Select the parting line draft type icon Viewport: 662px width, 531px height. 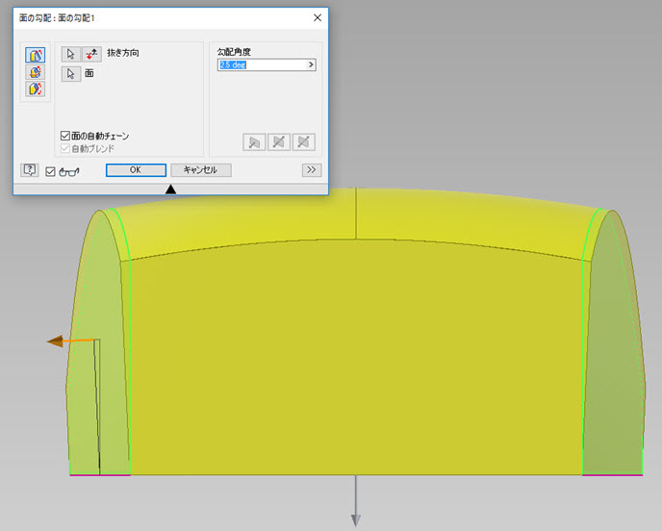pyautogui.click(x=35, y=89)
